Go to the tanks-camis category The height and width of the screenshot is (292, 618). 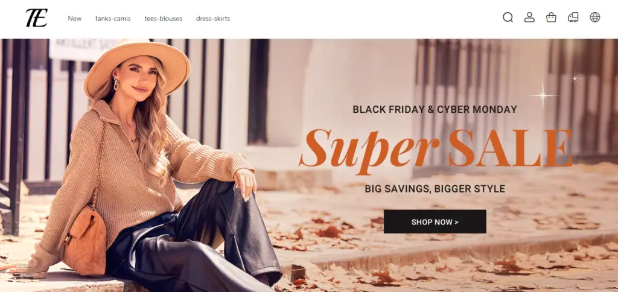pos(113,19)
